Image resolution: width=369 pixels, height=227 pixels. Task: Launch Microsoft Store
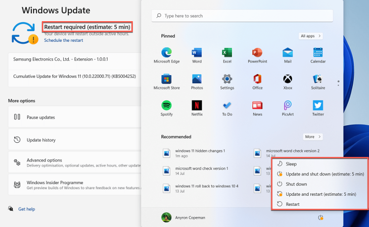pyautogui.click(x=167, y=82)
